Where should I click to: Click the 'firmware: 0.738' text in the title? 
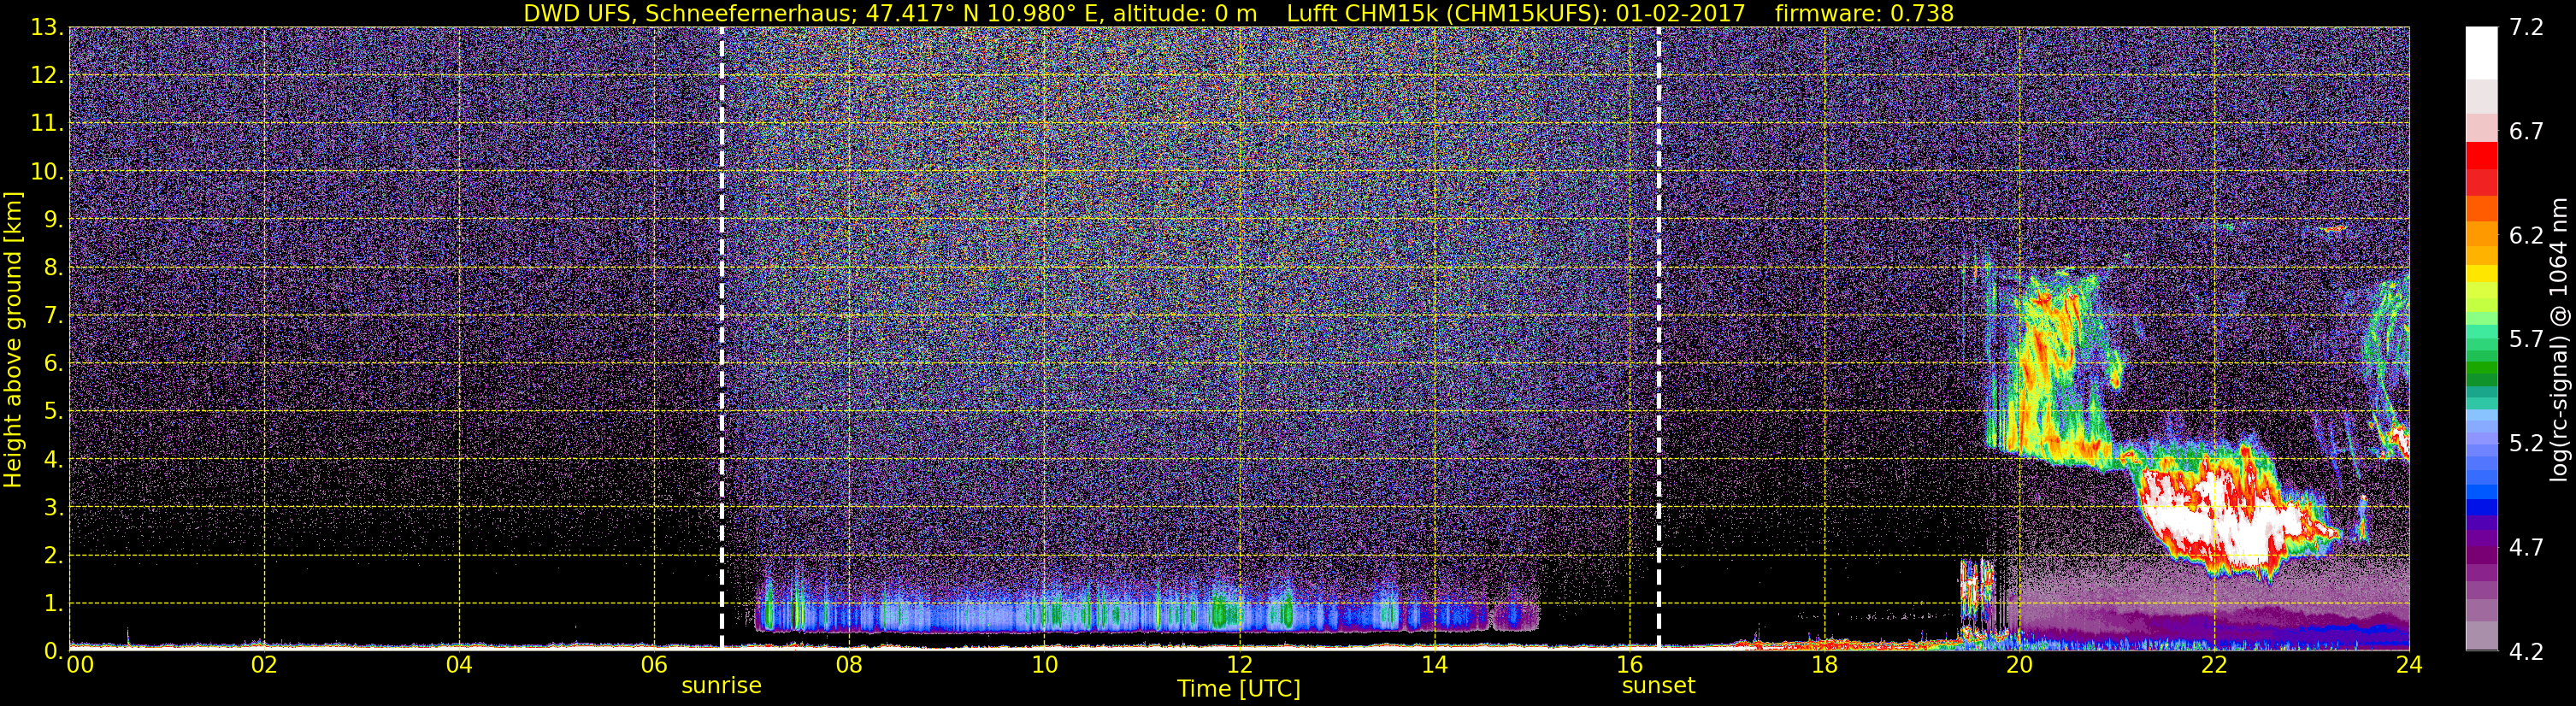point(1864,13)
